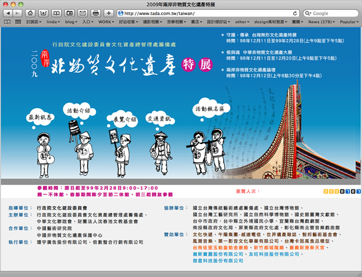Viewport: 362px width, 277px height.
Task: Click the new tab window toolbar icon
Action: [x=69, y=13]
